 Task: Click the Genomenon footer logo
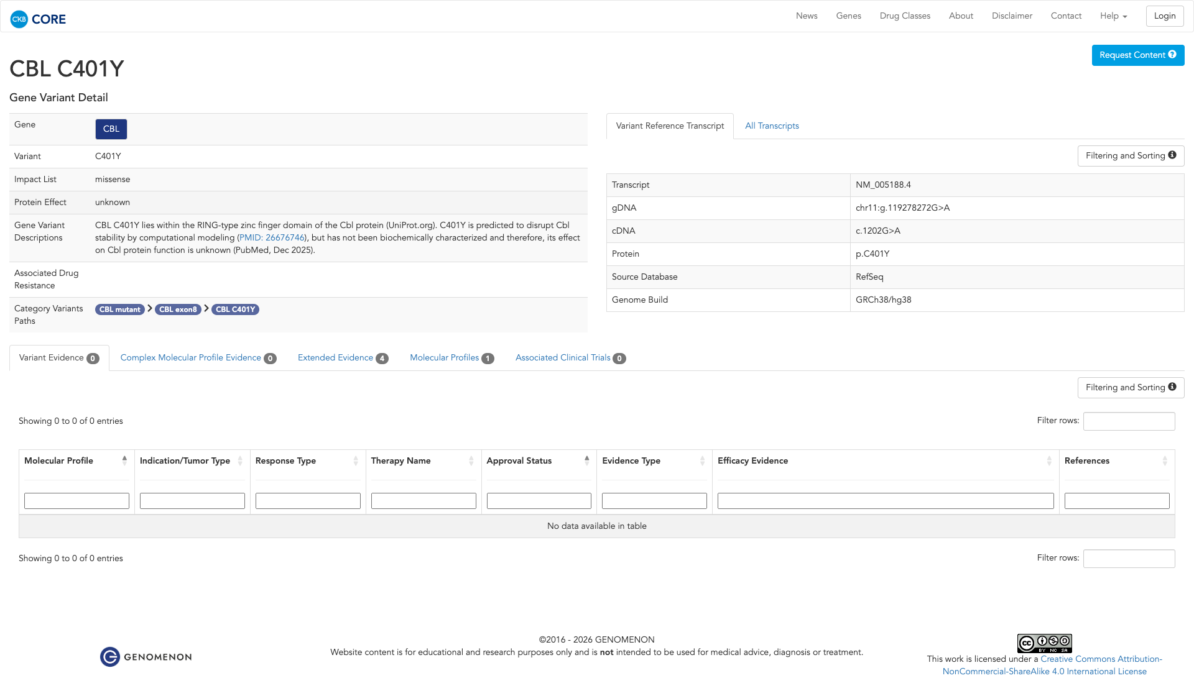coord(146,657)
